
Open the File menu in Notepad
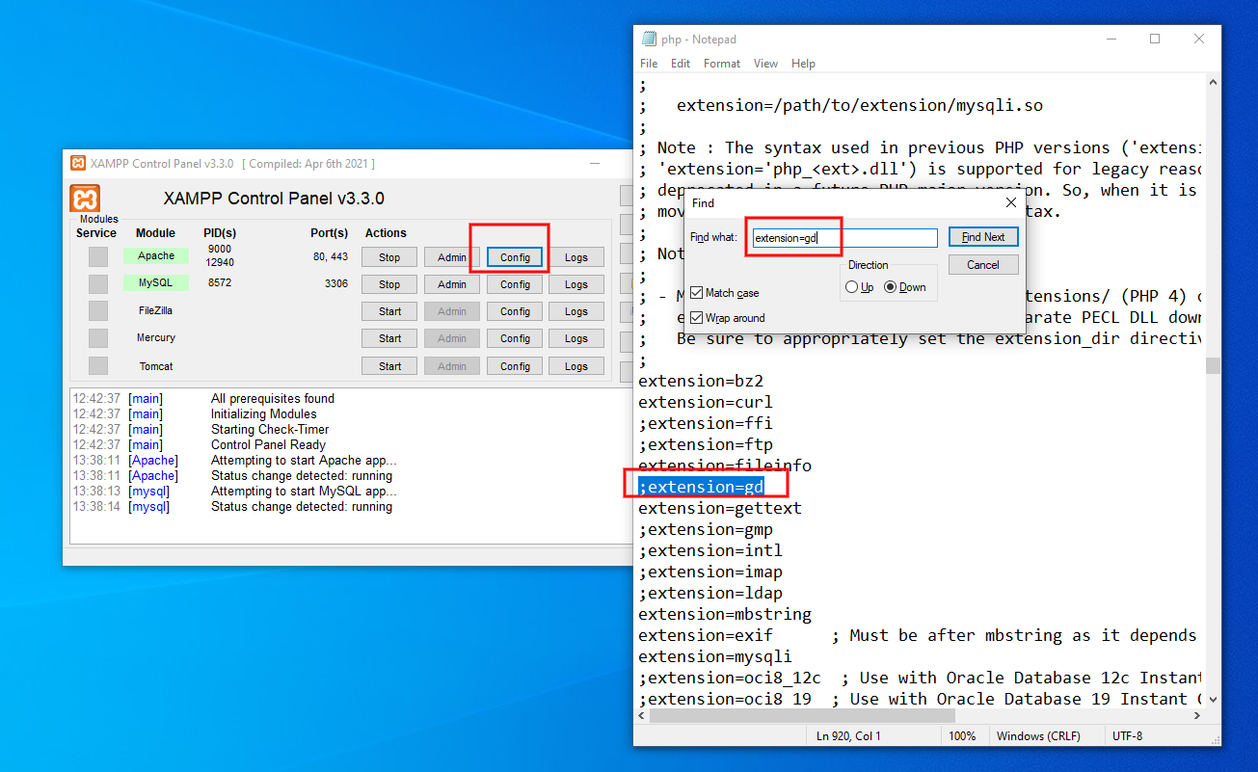tap(648, 63)
